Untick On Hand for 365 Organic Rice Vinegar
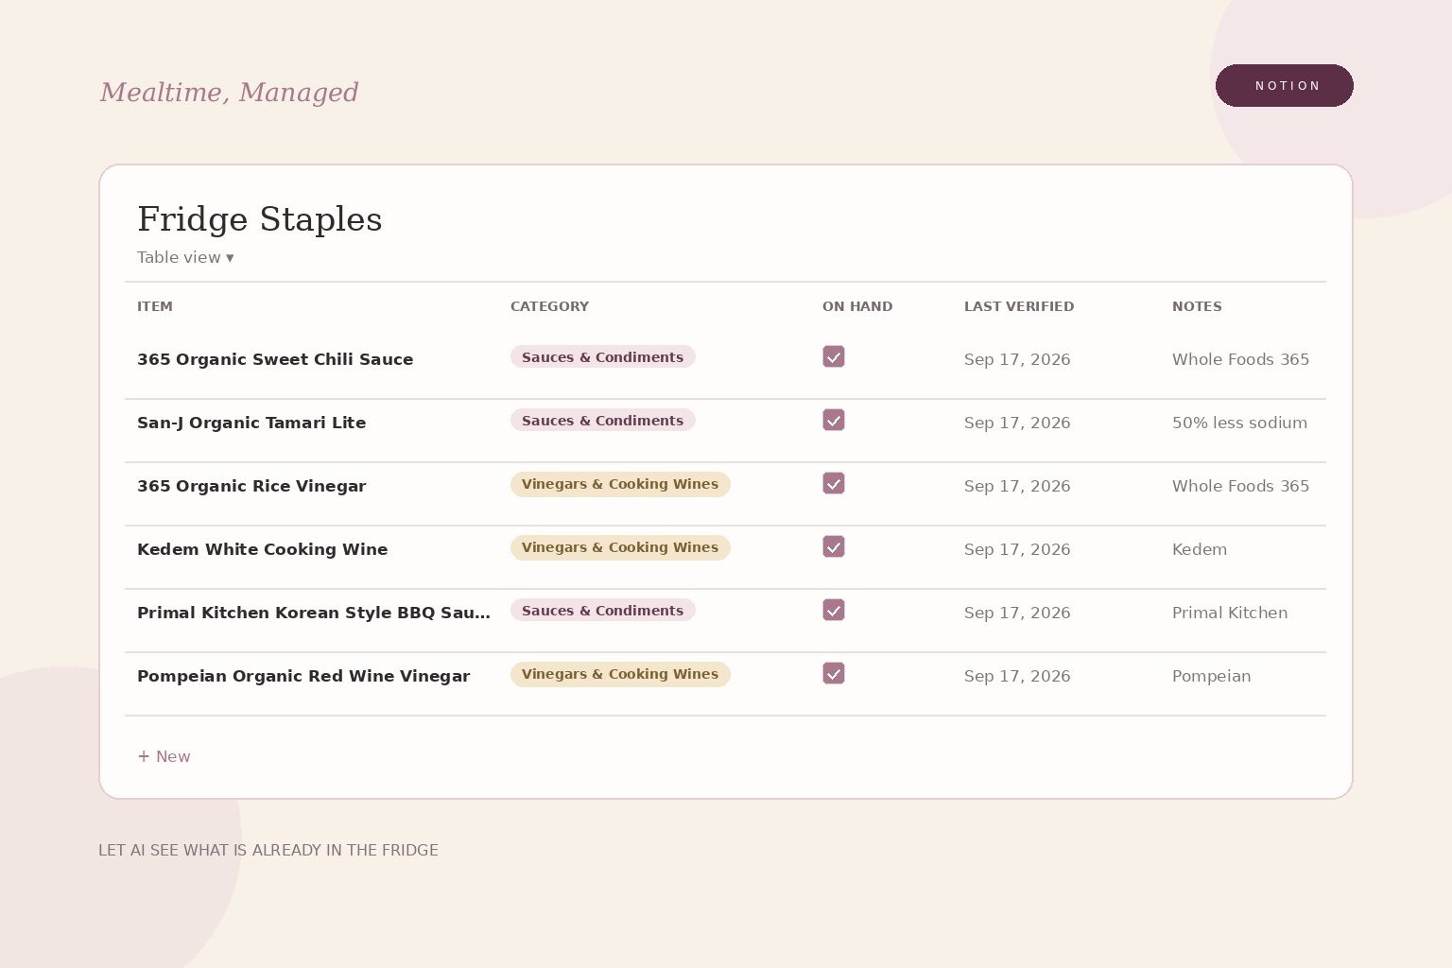 [834, 483]
